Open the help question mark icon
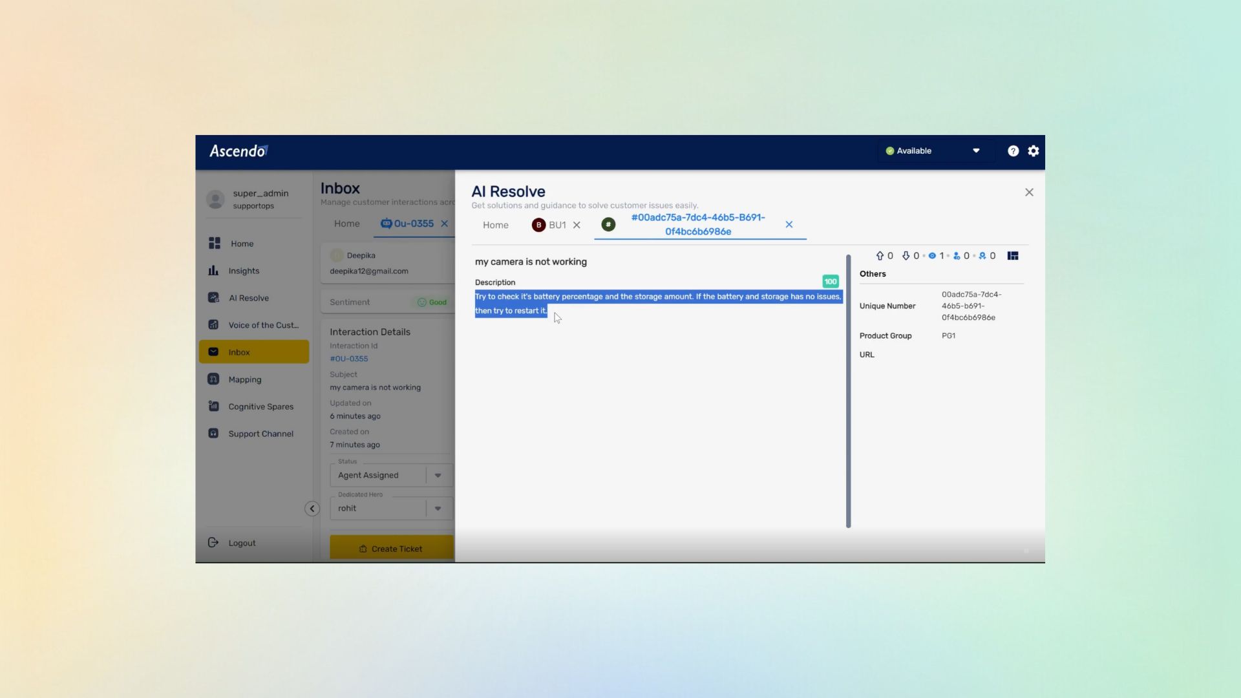1241x698 pixels. pos(1013,151)
